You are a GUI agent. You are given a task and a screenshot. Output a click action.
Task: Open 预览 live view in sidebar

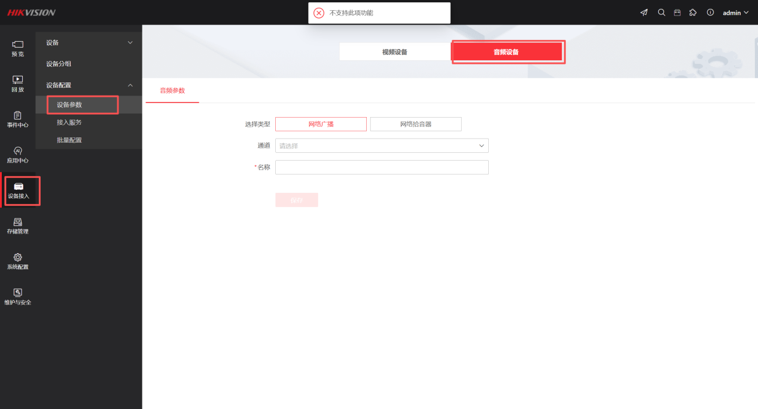point(18,48)
